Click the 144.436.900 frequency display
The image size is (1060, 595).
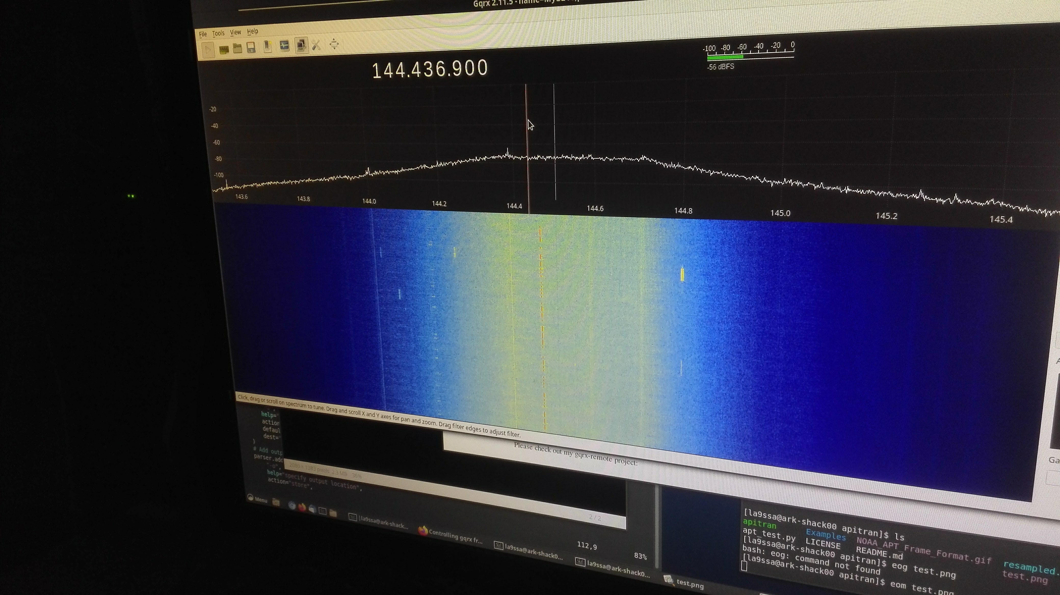point(430,69)
